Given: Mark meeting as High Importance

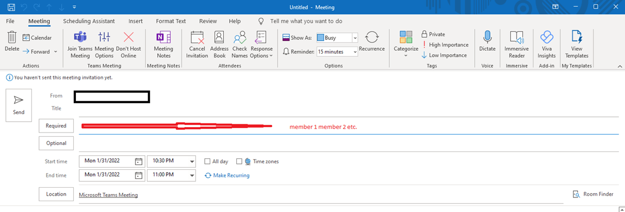Looking at the screenshot, I should (x=445, y=45).
